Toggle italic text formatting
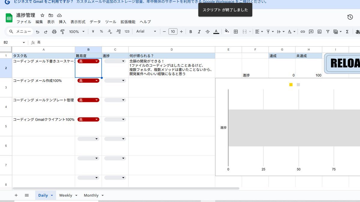The width and height of the screenshot is (360, 202). click(199, 31)
